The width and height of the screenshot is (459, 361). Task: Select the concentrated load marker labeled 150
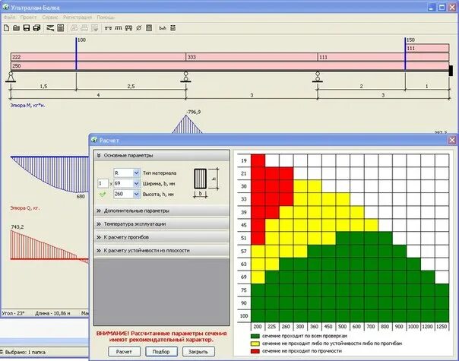(406, 53)
